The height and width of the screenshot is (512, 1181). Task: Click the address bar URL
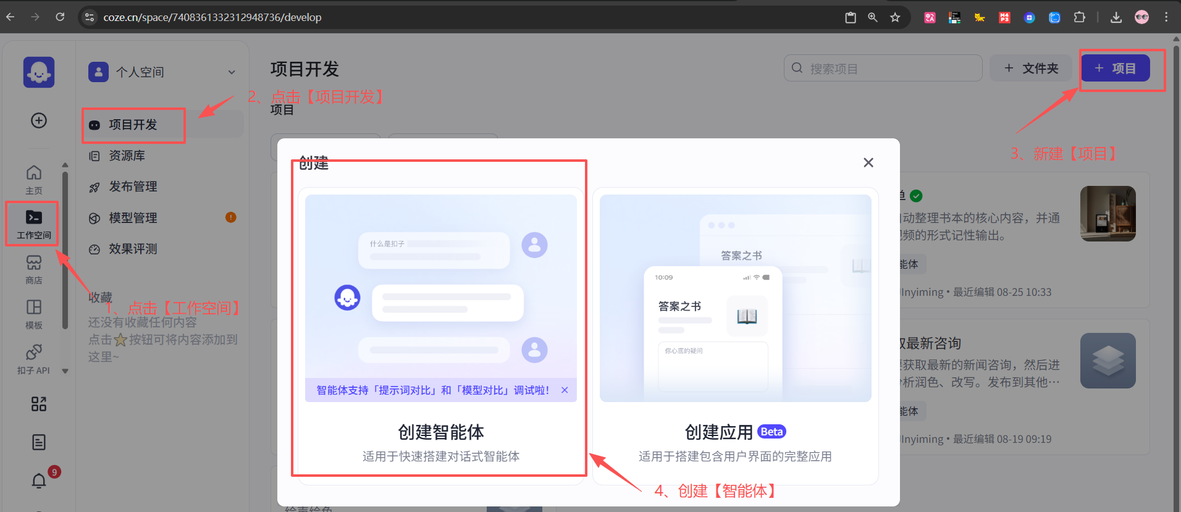tap(212, 17)
